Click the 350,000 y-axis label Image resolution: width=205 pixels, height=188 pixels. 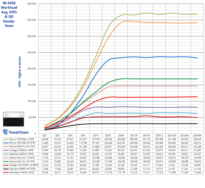31,20
